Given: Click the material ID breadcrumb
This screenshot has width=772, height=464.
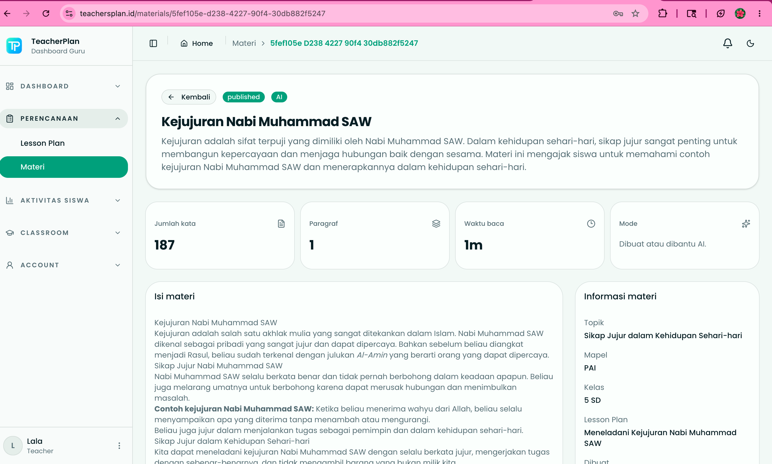Looking at the screenshot, I should (x=344, y=43).
